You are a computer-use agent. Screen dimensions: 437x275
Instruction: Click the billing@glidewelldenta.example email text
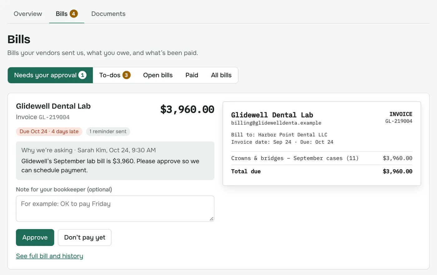point(276,123)
